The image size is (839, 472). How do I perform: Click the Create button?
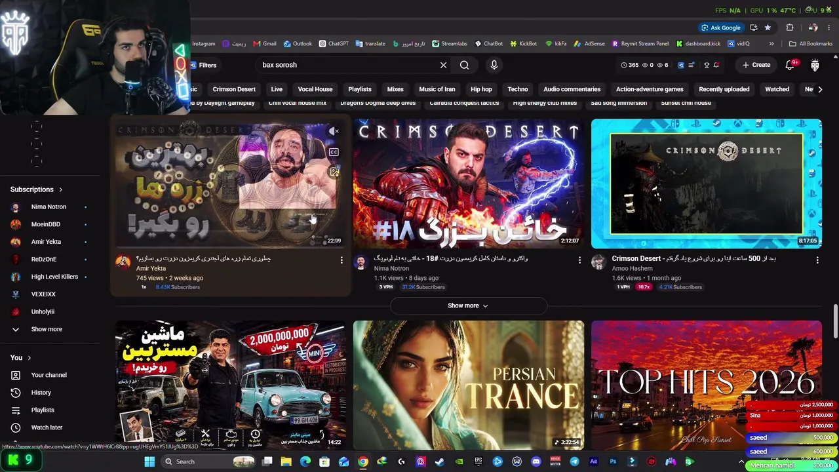pos(756,65)
